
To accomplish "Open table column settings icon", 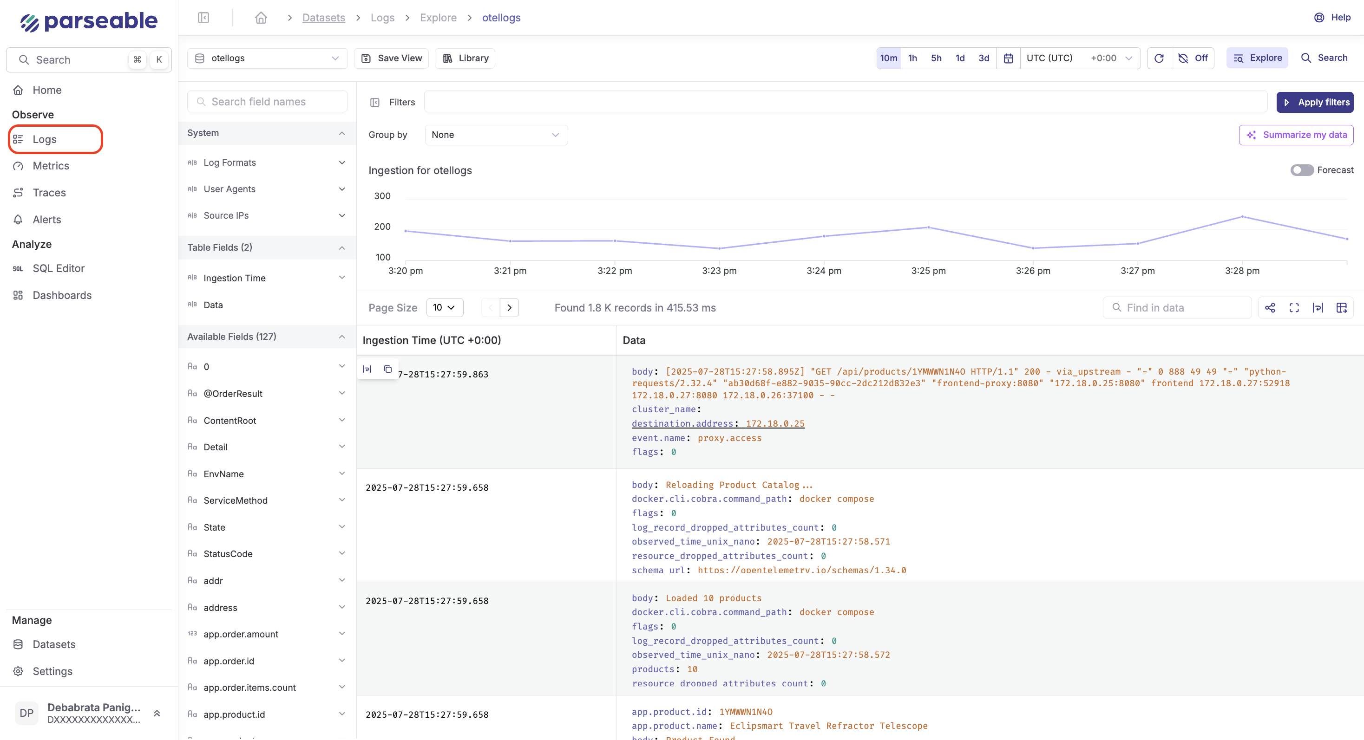I will pyautogui.click(x=1341, y=307).
